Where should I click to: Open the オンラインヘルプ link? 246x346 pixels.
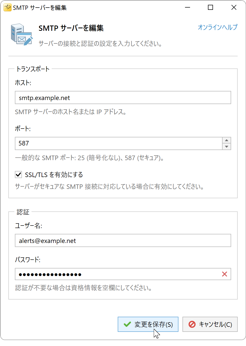[218, 27]
